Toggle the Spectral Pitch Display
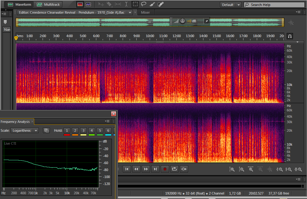This screenshot has height=199, width=307. [88, 4]
